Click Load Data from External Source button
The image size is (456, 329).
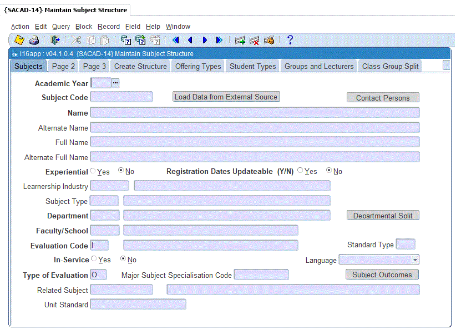(x=226, y=97)
